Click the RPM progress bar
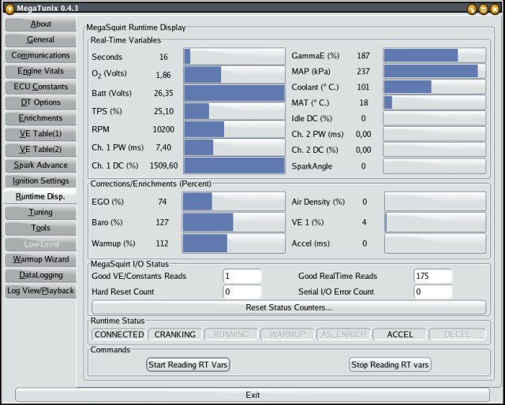Image resolution: width=505 pixels, height=405 pixels. [234, 129]
